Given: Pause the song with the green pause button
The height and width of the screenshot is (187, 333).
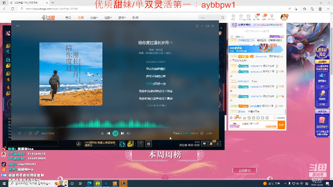Looking at the screenshot, I should point(115,133).
